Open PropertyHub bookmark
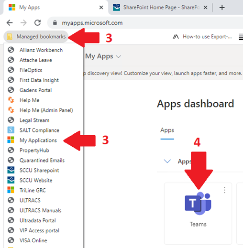 [44, 151]
